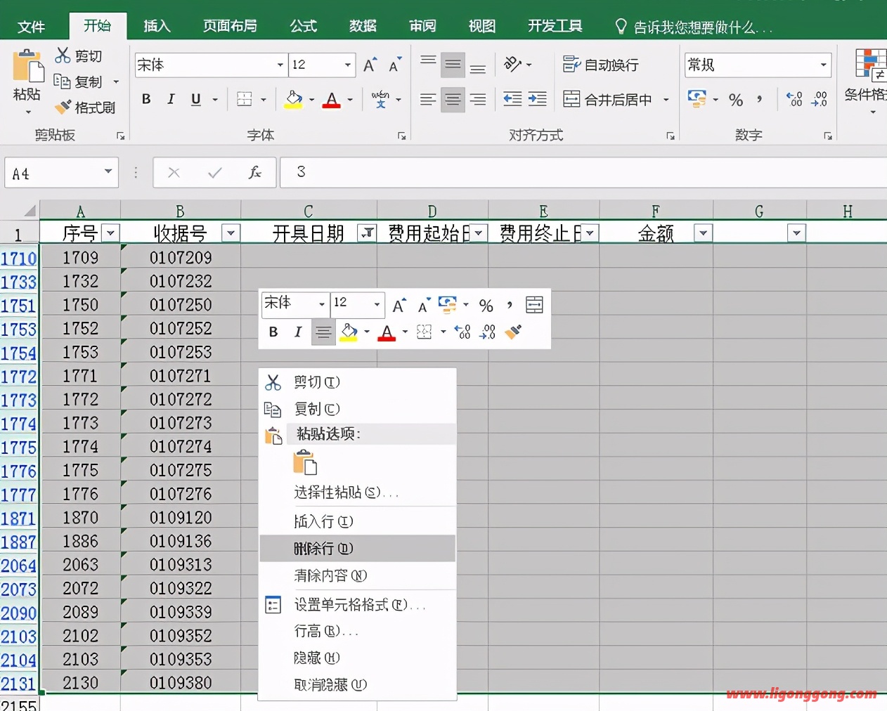Click 取消隐藏 in context menu
The image size is (887, 711).
coord(358,684)
